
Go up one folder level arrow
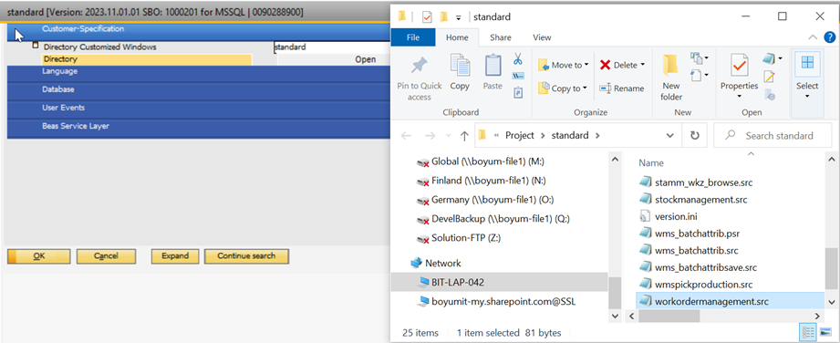(x=464, y=136)
